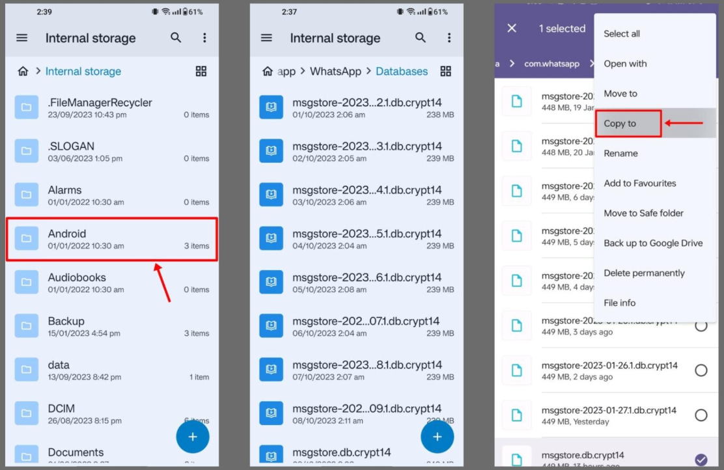Tap file icon of msgstore-2023...3.1.db.crypt14

[x=271, y=151]
